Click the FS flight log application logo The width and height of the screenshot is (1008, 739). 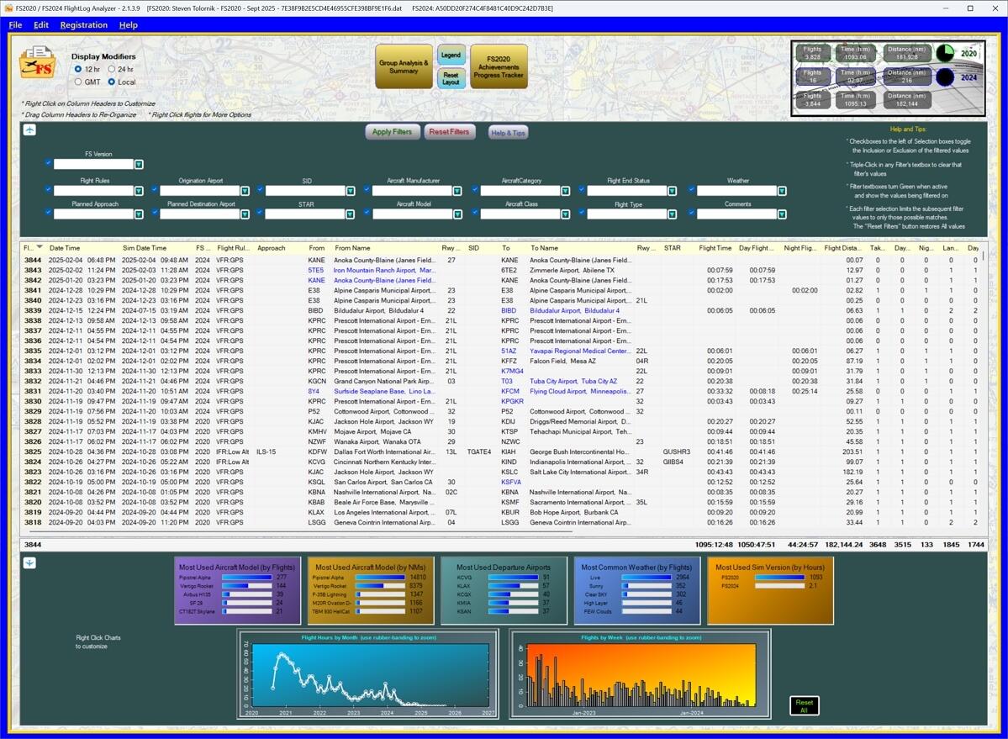(37, 63)
